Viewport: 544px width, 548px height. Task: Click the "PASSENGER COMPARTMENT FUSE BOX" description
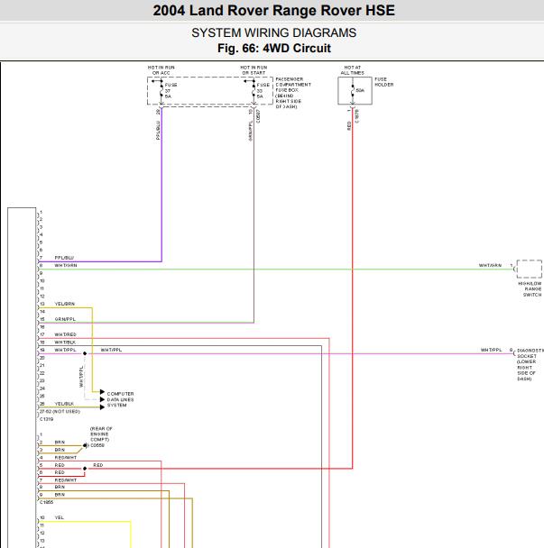293,93
